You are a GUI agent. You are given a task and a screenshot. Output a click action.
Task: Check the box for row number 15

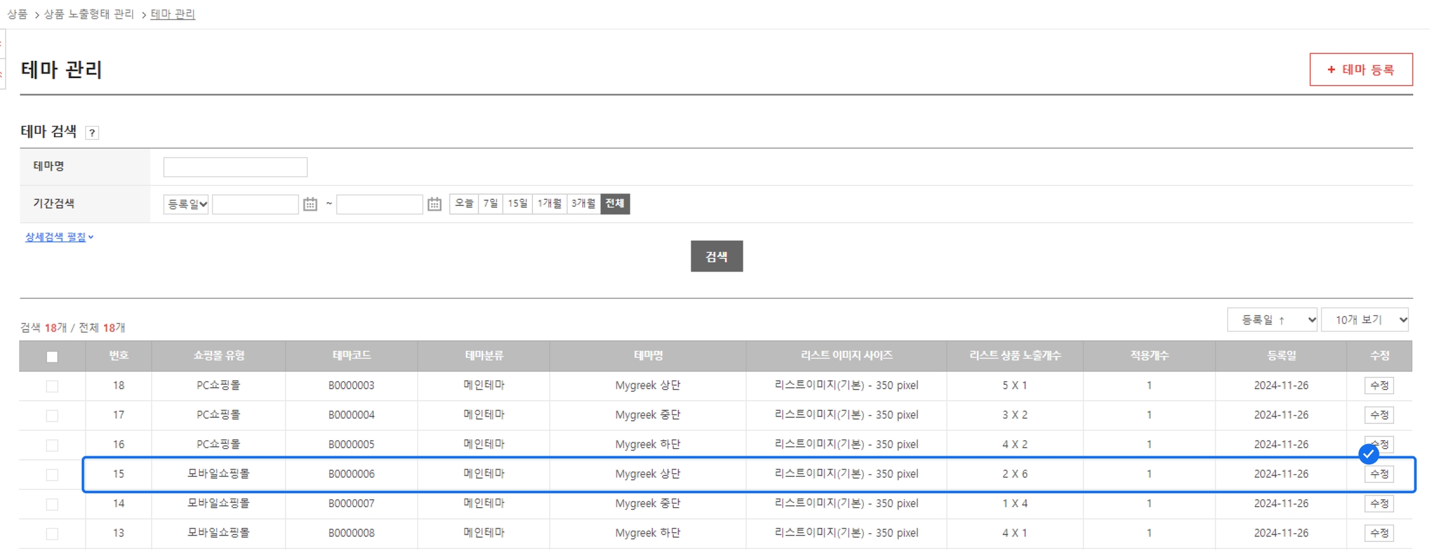point(52,475)
